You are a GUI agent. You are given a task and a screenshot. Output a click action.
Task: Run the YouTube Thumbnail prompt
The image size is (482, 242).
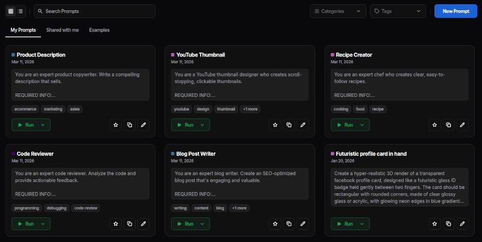tap(186, 125)
